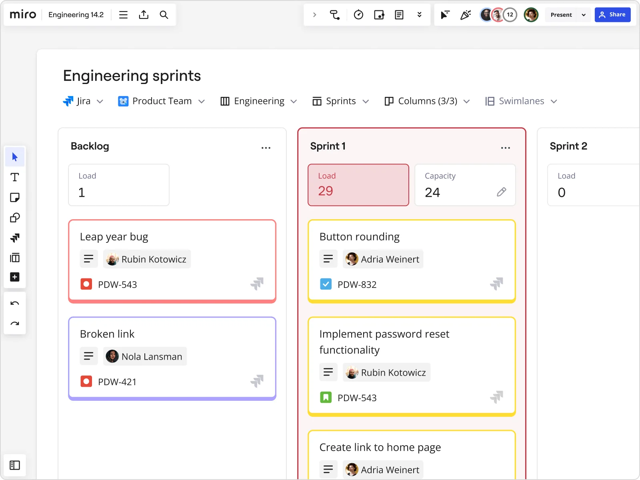
Task: Click blue task check icon beside PDW-832
Action: tap(326, 284)
